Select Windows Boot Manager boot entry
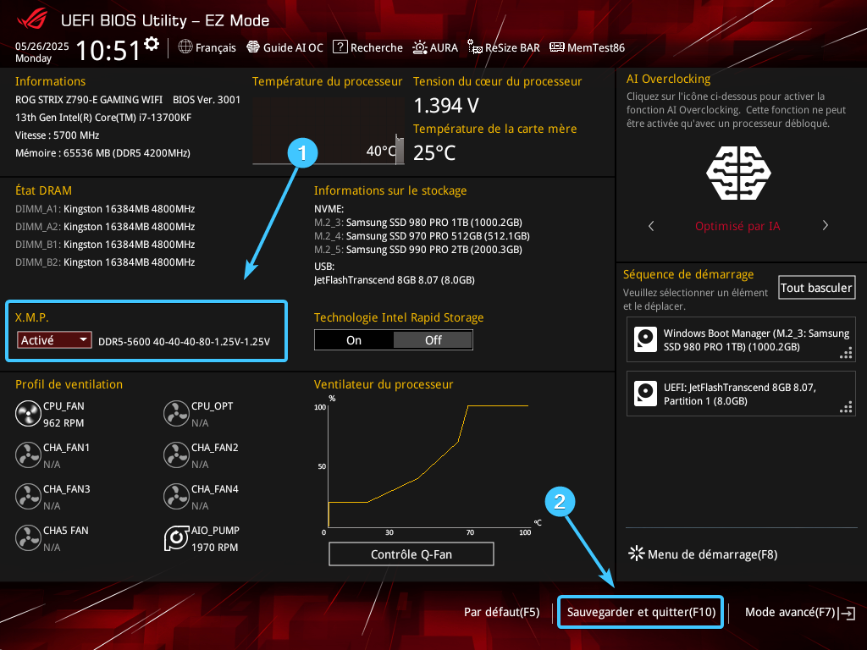This screenshot has height=650, width=867. tap(741, 340)
